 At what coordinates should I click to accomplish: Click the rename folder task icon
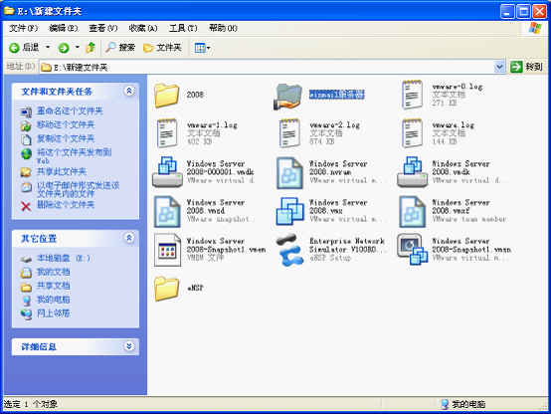click(26, 111)
